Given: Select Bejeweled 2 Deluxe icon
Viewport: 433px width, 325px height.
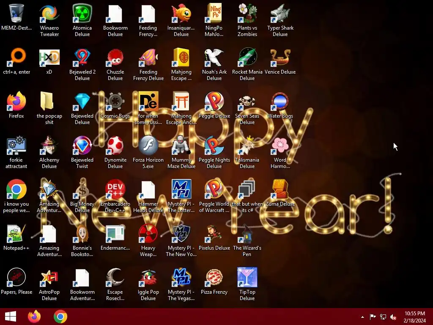Looking at the screenshot, I should point(82,57).
